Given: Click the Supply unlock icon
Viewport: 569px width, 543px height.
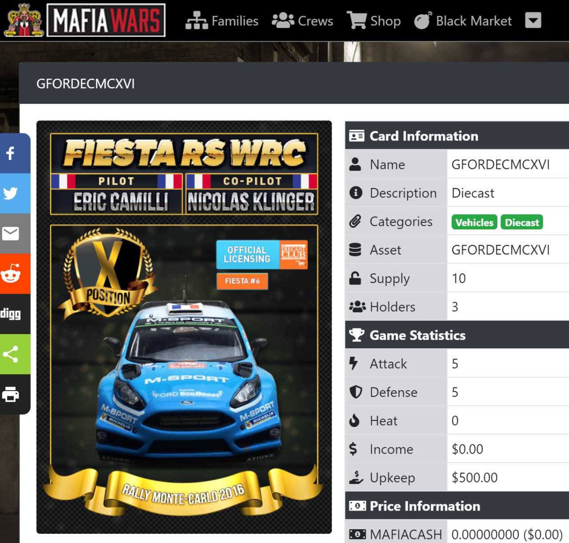Looking at the screenshot, I should pos(355,278).
